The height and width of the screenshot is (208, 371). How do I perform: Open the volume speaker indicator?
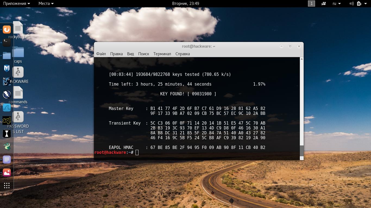tap(351, 4)
